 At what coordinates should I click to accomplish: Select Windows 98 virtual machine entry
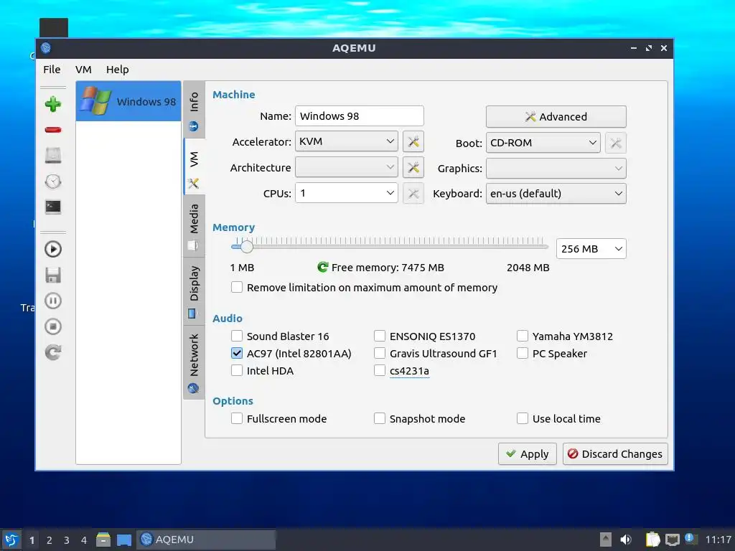point(128,101)
